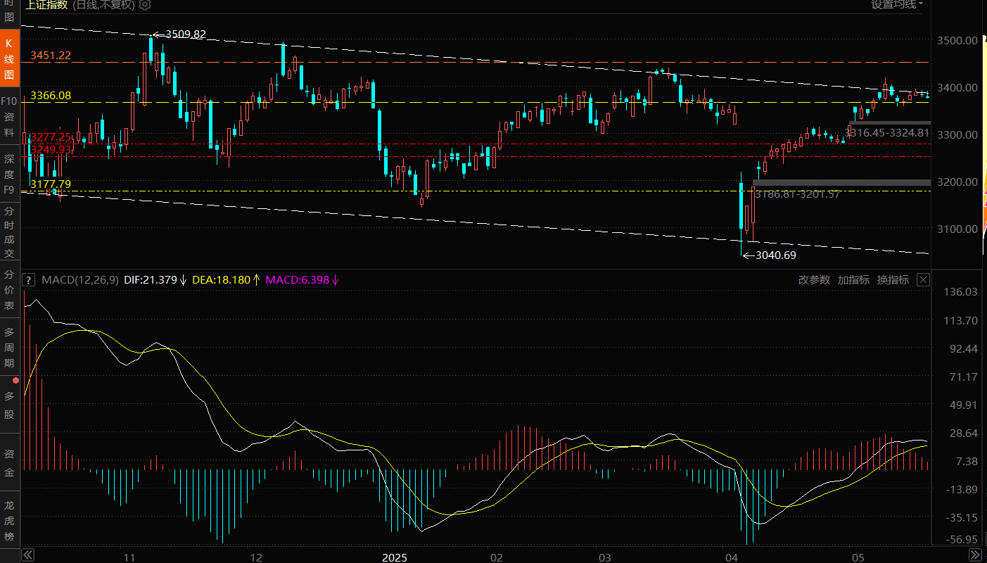Click the DIF:21.379 value
The image size is (987, 563).
tap(151, 280)
